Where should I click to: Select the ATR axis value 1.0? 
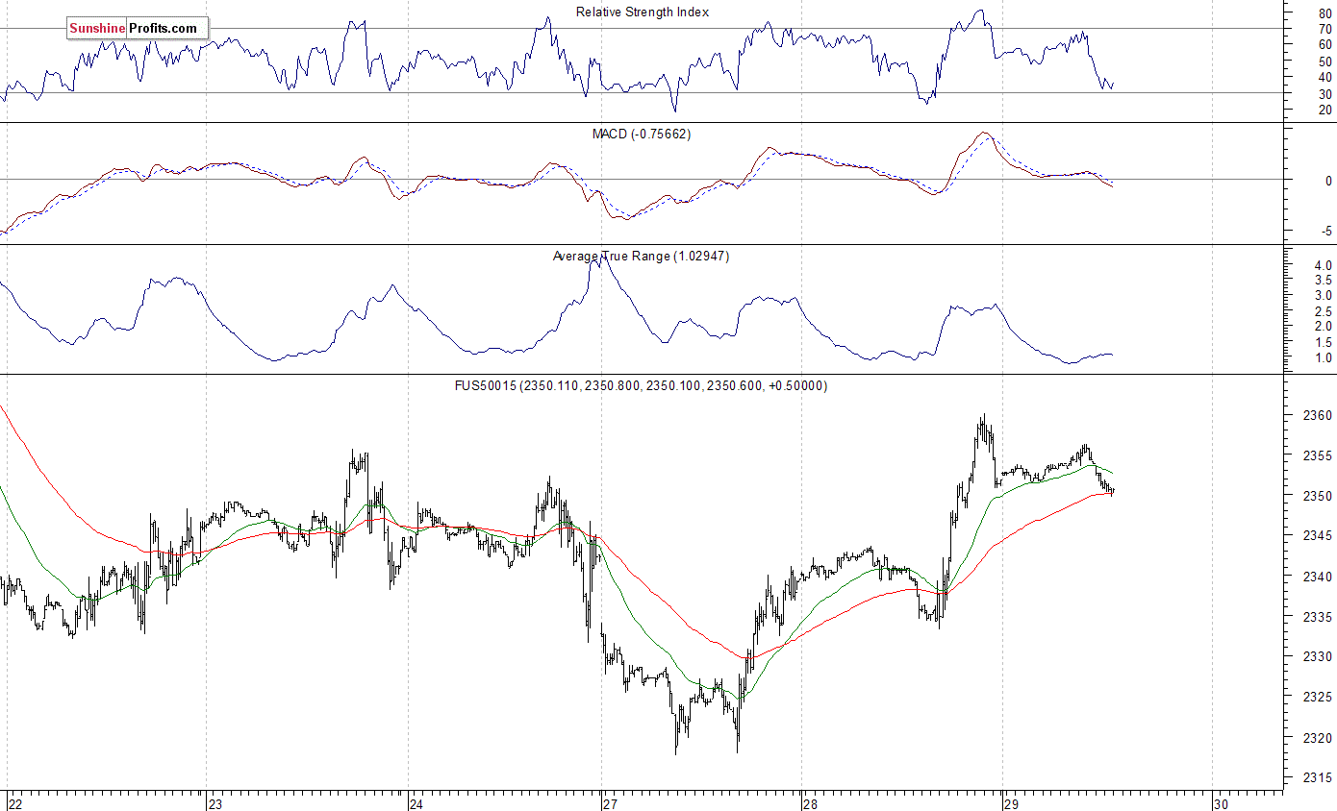point(1324,358)
